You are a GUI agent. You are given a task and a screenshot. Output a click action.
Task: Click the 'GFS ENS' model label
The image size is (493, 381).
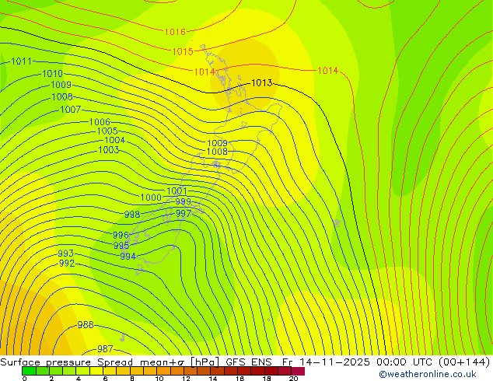click(249, 362)
